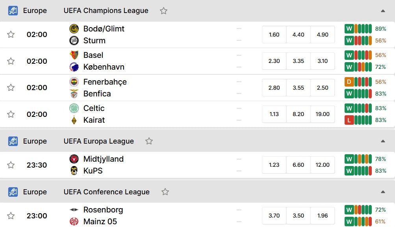Click the Mainz 05 club crest
The height and width of the screenshot is (227, 395).
74,221
